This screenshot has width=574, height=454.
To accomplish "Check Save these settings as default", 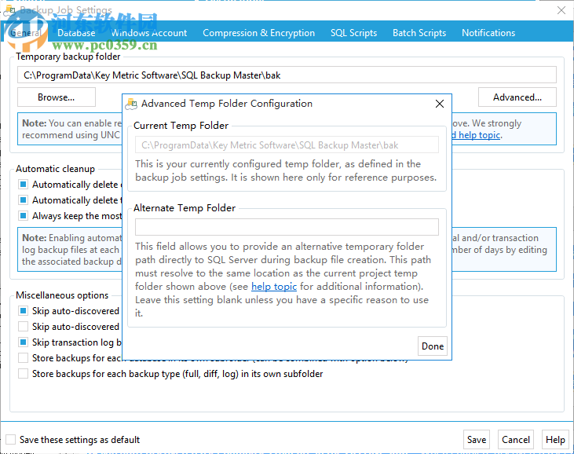I will tap(11, 439).
